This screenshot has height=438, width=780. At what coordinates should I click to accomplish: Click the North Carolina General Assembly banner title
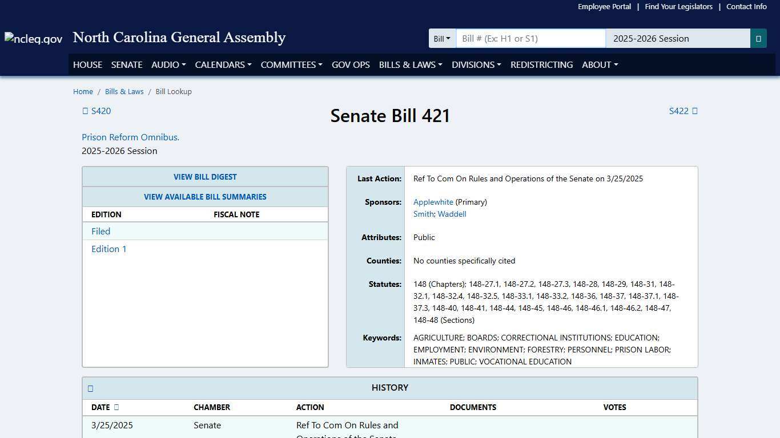[x=179, y=38]
